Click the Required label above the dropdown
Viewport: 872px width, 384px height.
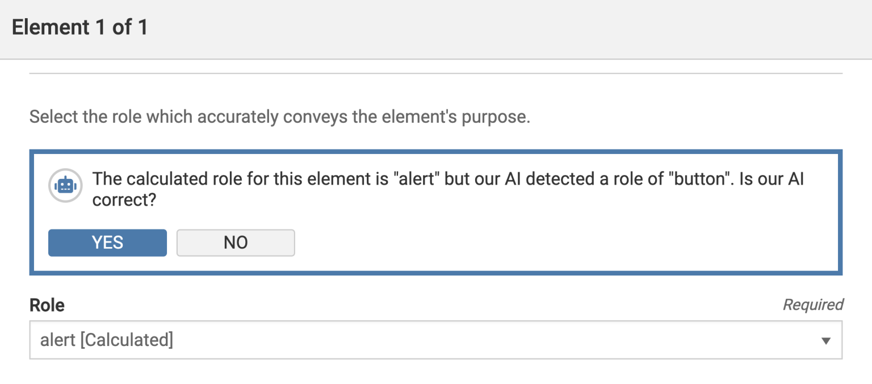click(x=813, y=305)
